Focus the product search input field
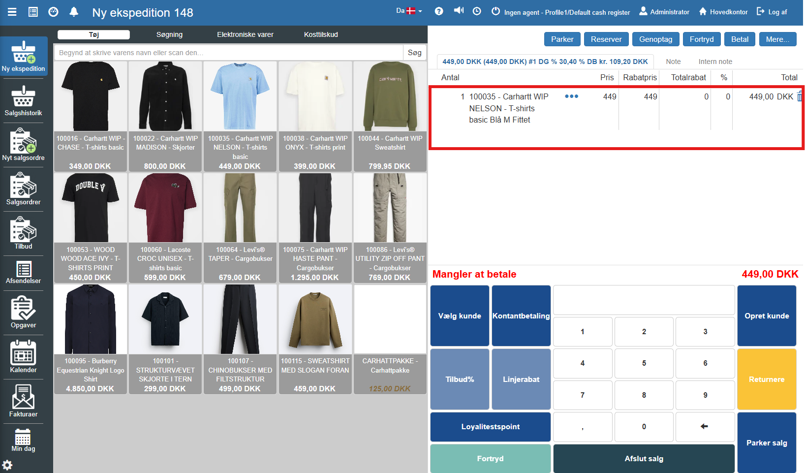The height and width of the screenshot is (473, 805). 228,53
